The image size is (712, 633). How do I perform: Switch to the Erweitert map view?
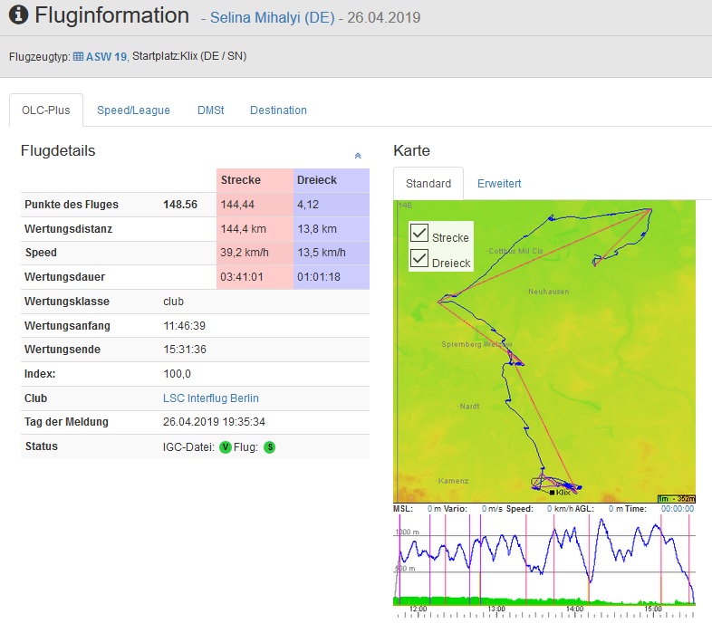tap(499, 184)
